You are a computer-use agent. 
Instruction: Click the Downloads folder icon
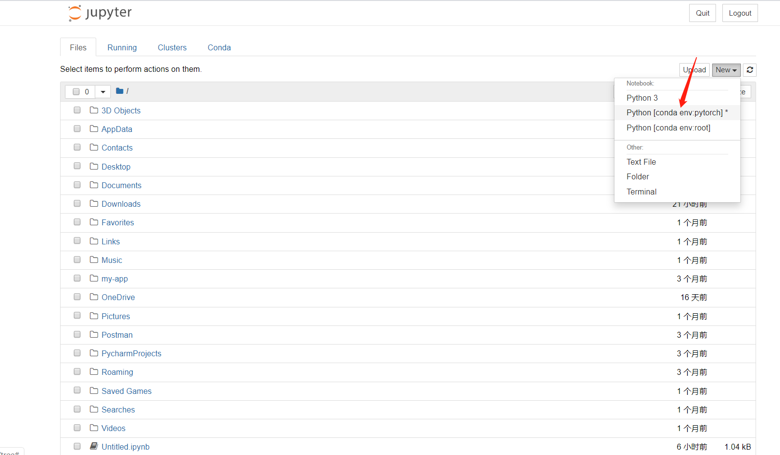tap(94, 204)
